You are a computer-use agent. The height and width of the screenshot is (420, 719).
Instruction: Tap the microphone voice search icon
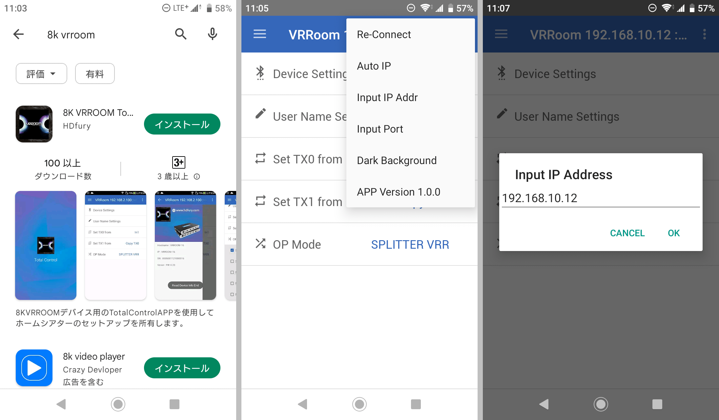tap(213, 34)
